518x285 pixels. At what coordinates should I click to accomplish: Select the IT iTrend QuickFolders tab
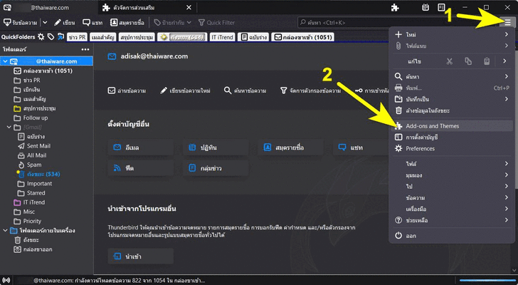pos(223,37)
